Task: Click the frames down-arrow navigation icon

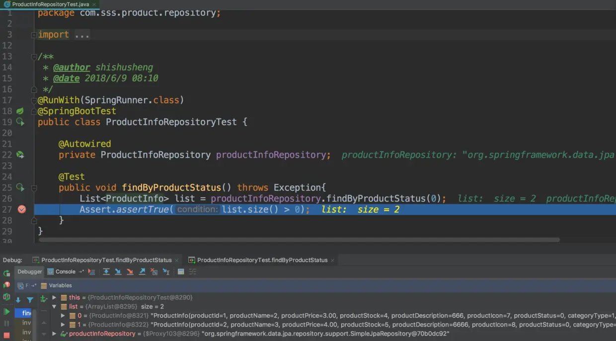Action: pyautogui.click(x=18, y=300)
